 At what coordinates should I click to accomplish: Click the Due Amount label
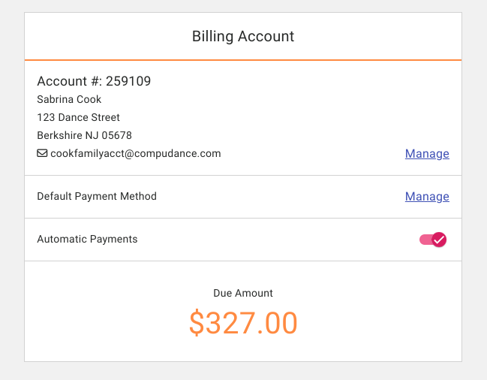(243, 293)
